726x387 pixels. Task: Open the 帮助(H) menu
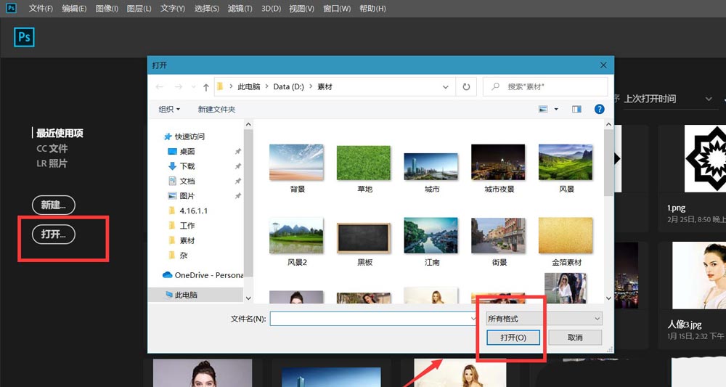coord(372,8)
